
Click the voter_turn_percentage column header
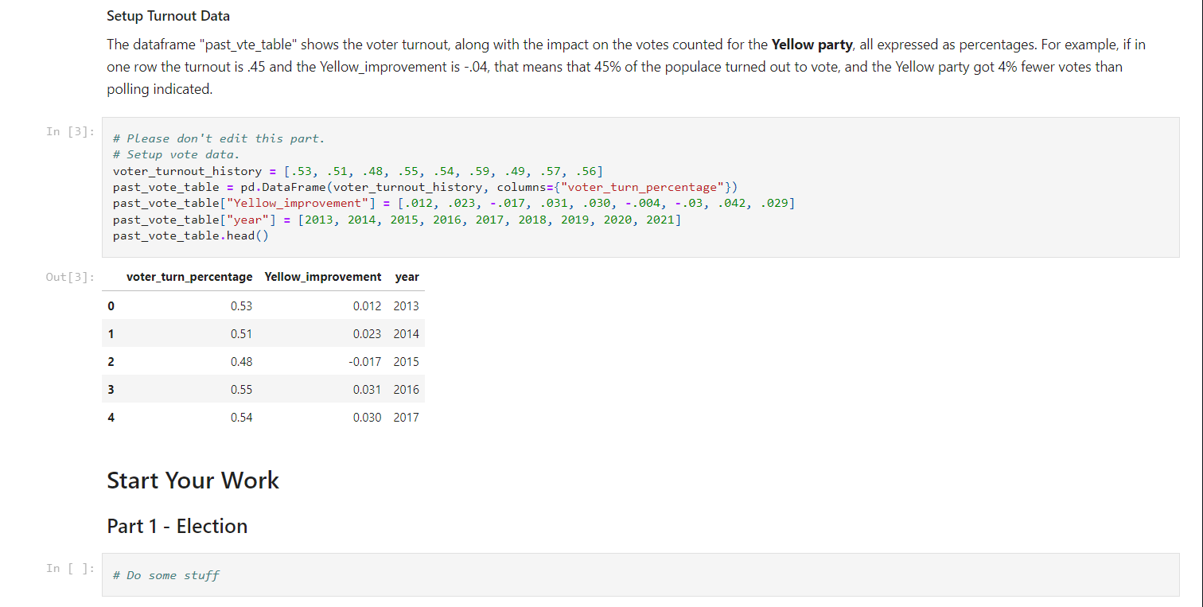click(x=189, y=277)
